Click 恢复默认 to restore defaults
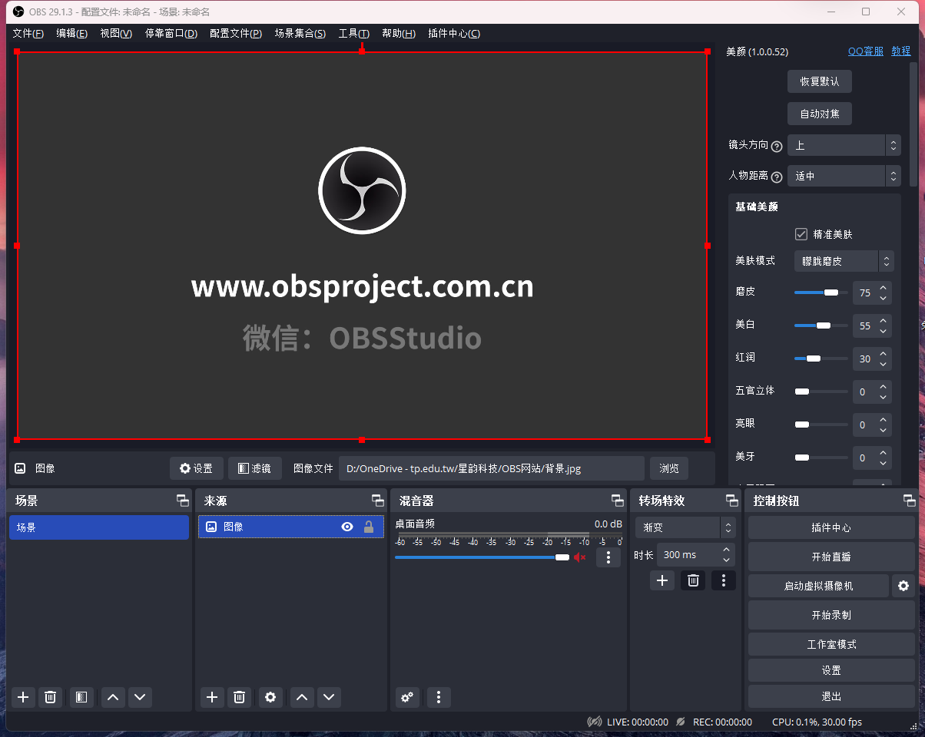This screenshot has width=925, height=737. click(820, 81)
